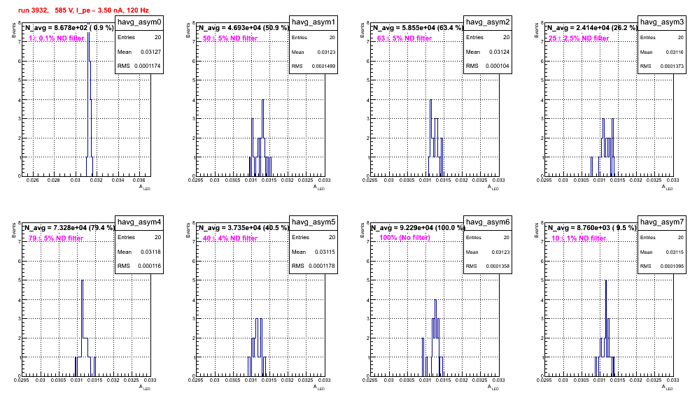Click the N_avg = 2.414e+04 label
Screen dimensions: 697x400
pos(591,27)
